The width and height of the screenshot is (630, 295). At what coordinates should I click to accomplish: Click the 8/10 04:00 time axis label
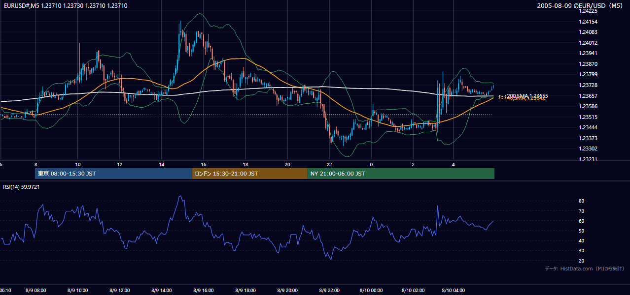tap(454, 291)
